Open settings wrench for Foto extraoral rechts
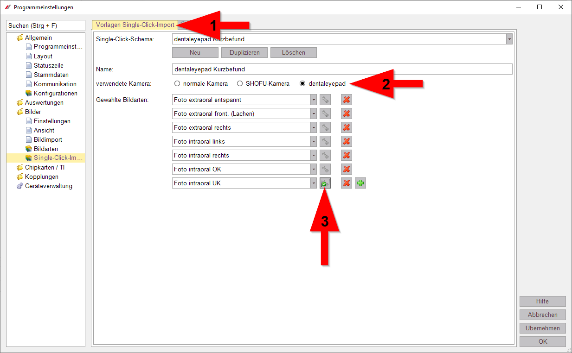This screenshot has height=353, width=572. [x=325, y=127]
